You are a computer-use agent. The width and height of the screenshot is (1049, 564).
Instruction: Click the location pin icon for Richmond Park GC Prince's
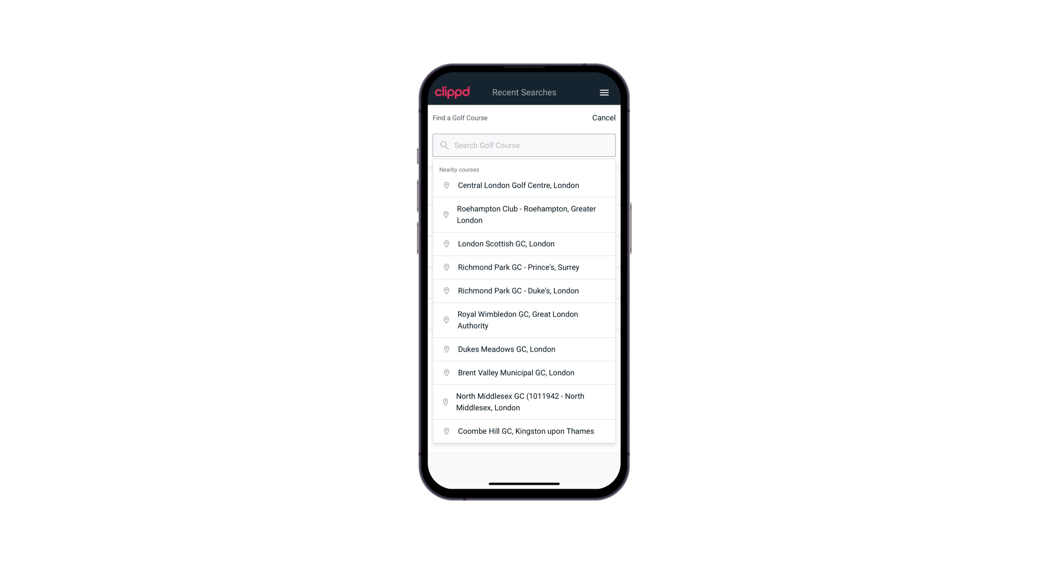point(445,267)
